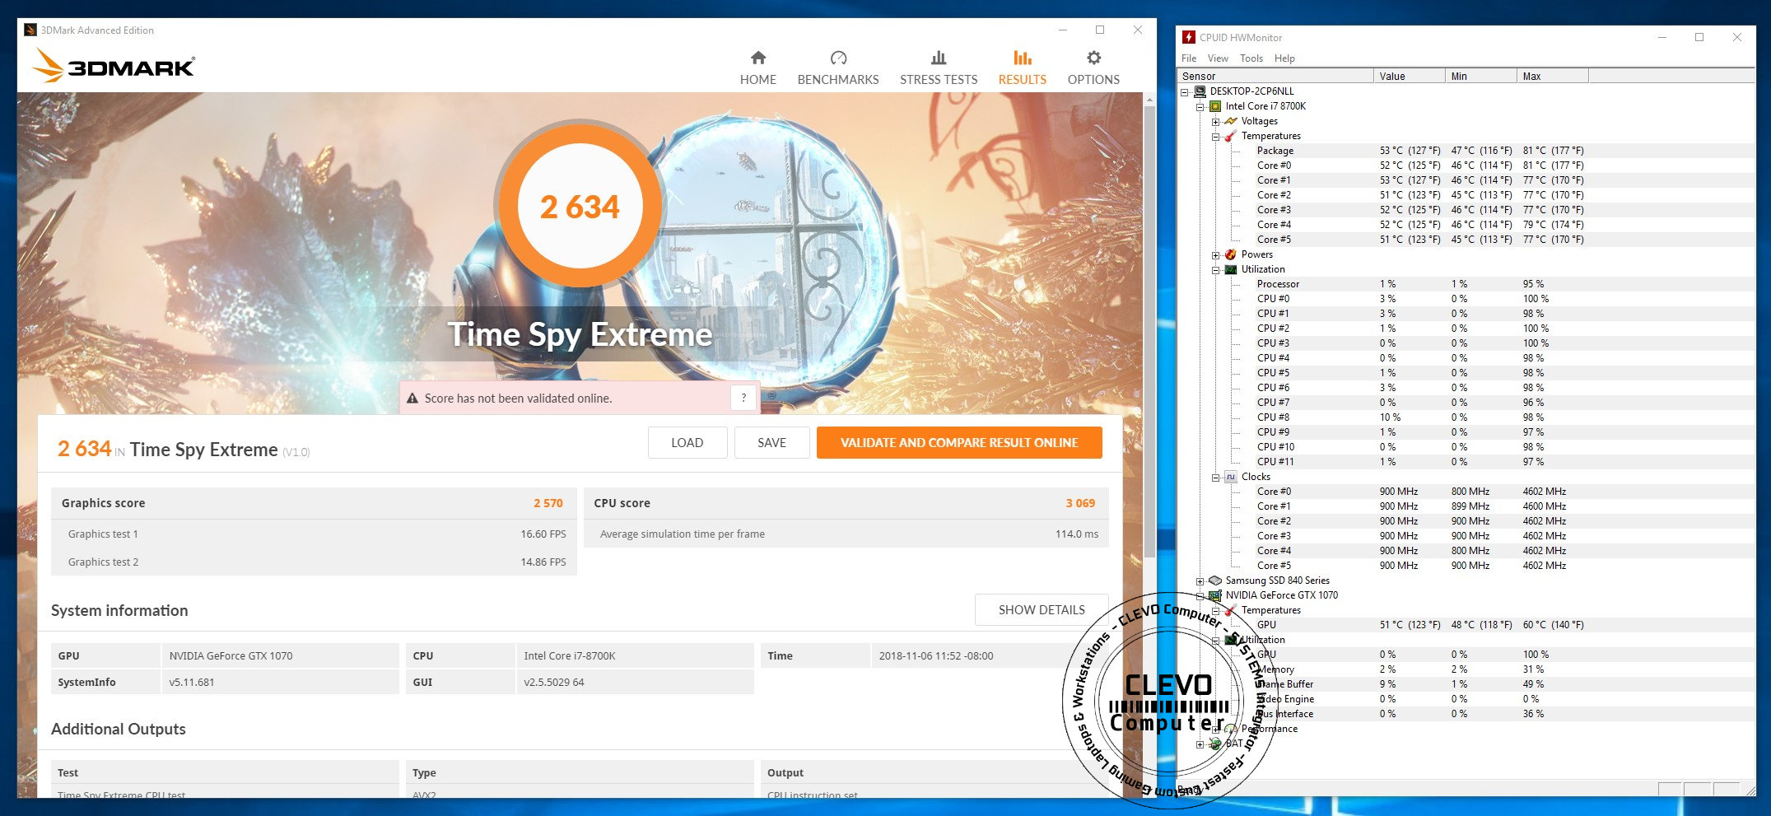Click the Clocks waveform icon
The image size is (1771, 816).
point(1231,477)
